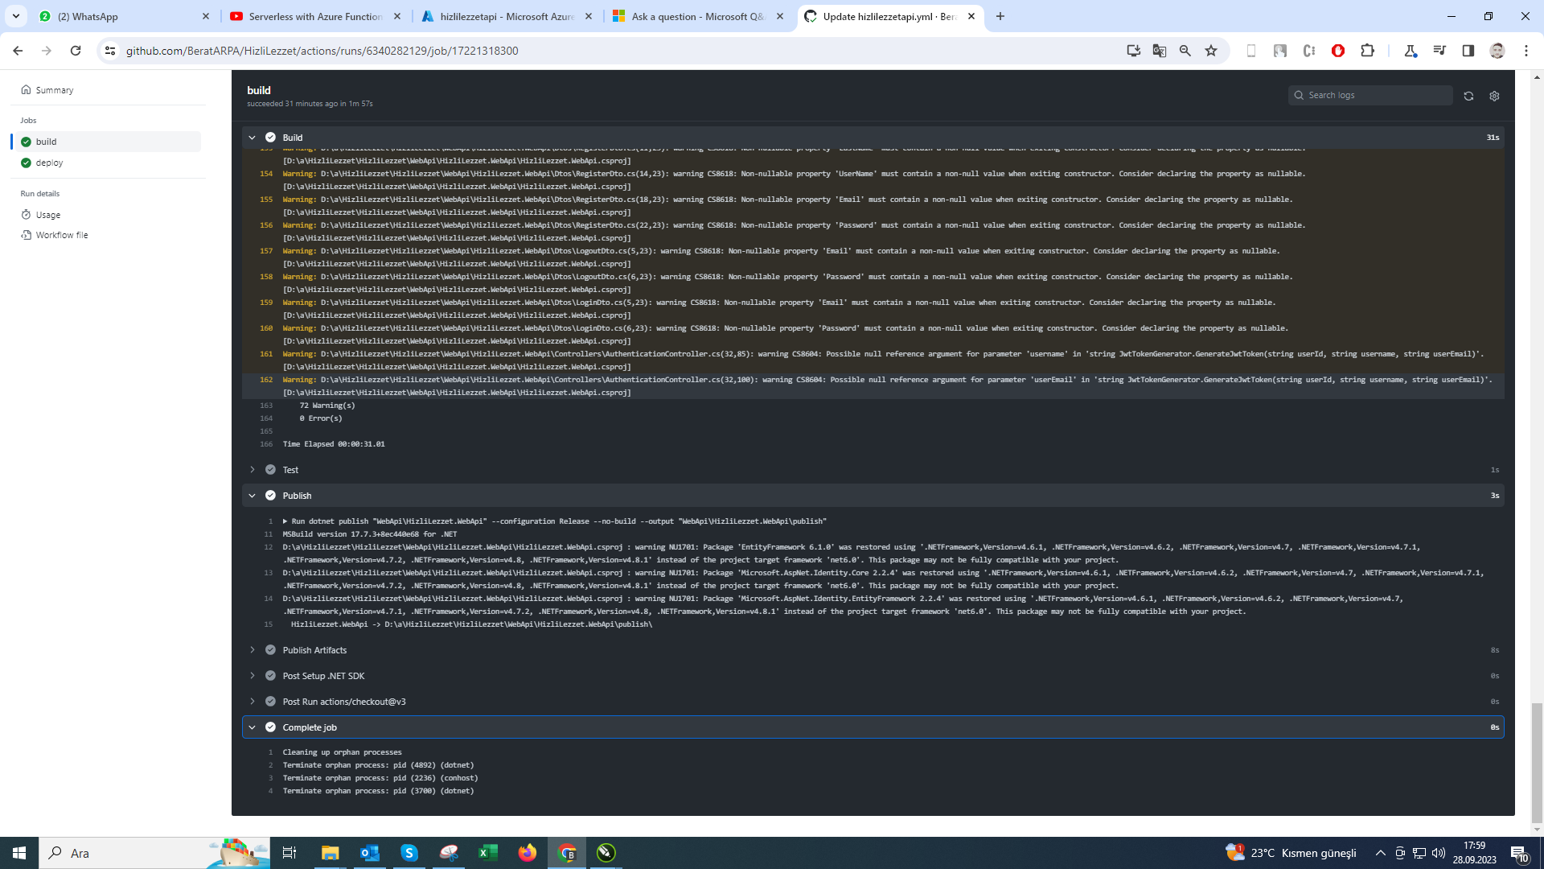Bookmark this page with star icon
Viewport: 1544px width, 869px height.
coord(1211,51)
